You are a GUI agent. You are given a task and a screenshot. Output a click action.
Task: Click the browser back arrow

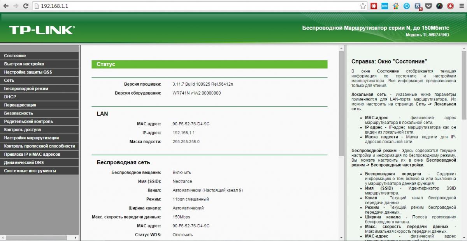point(6,6)
